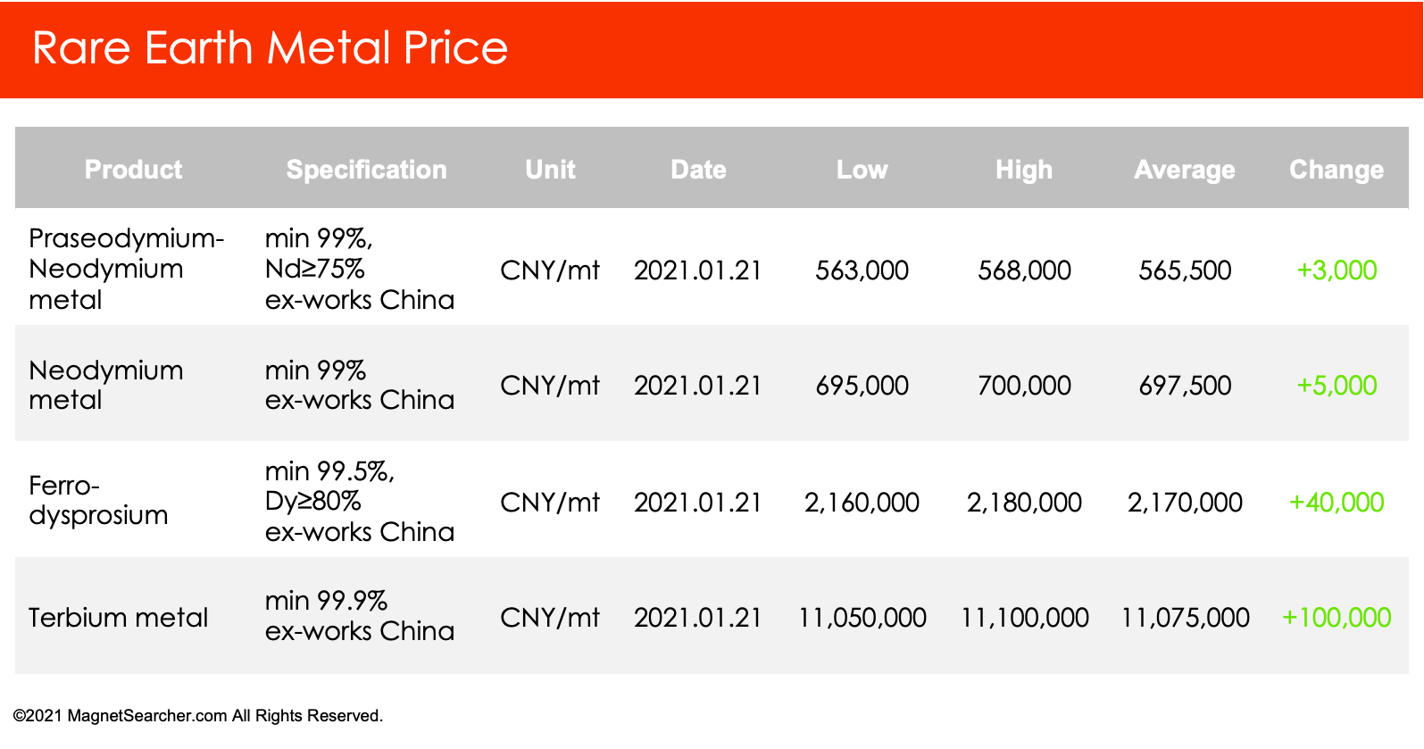Click the Rare Earth Metal Price title
The image size is (1424, 749).
click(270, 48)
